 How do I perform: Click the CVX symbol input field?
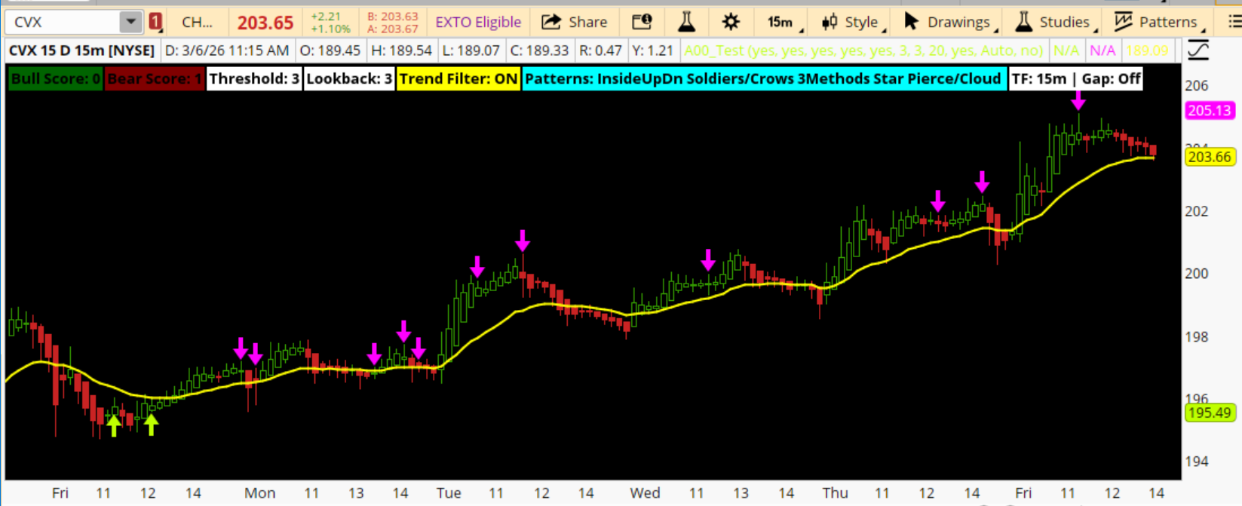(x=62, y=22)
